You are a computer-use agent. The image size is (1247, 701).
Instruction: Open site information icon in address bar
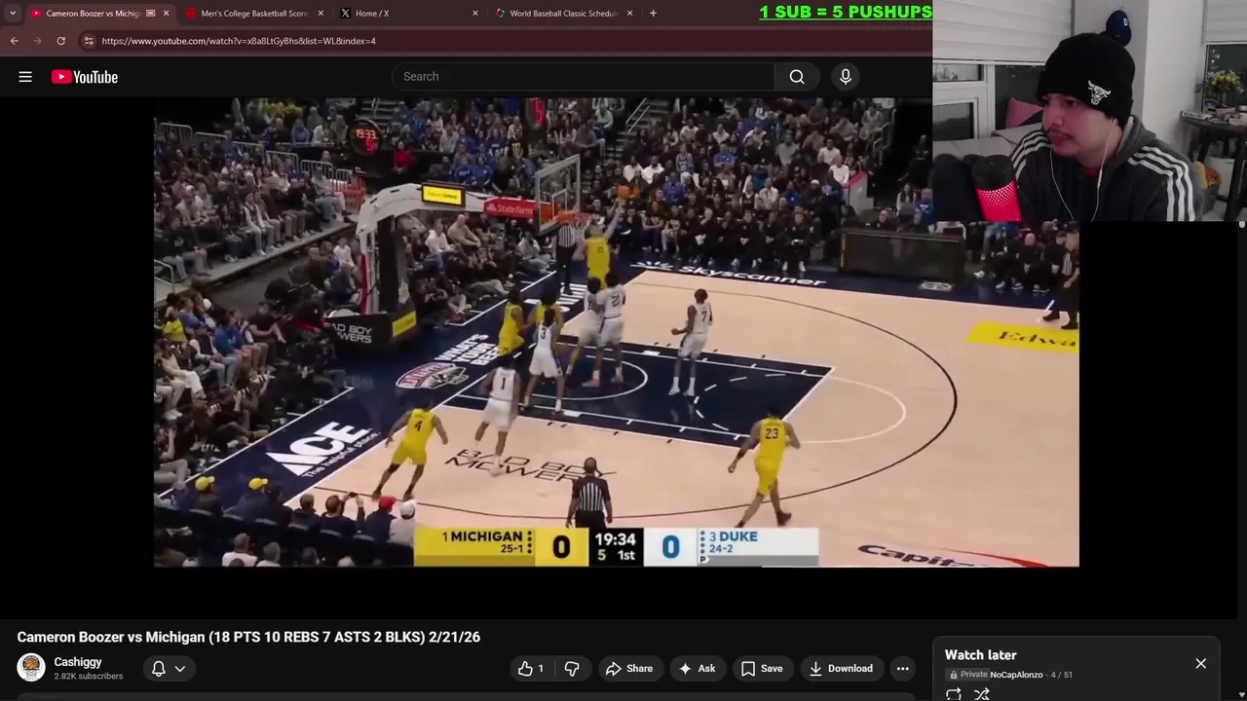pos(89,41)
